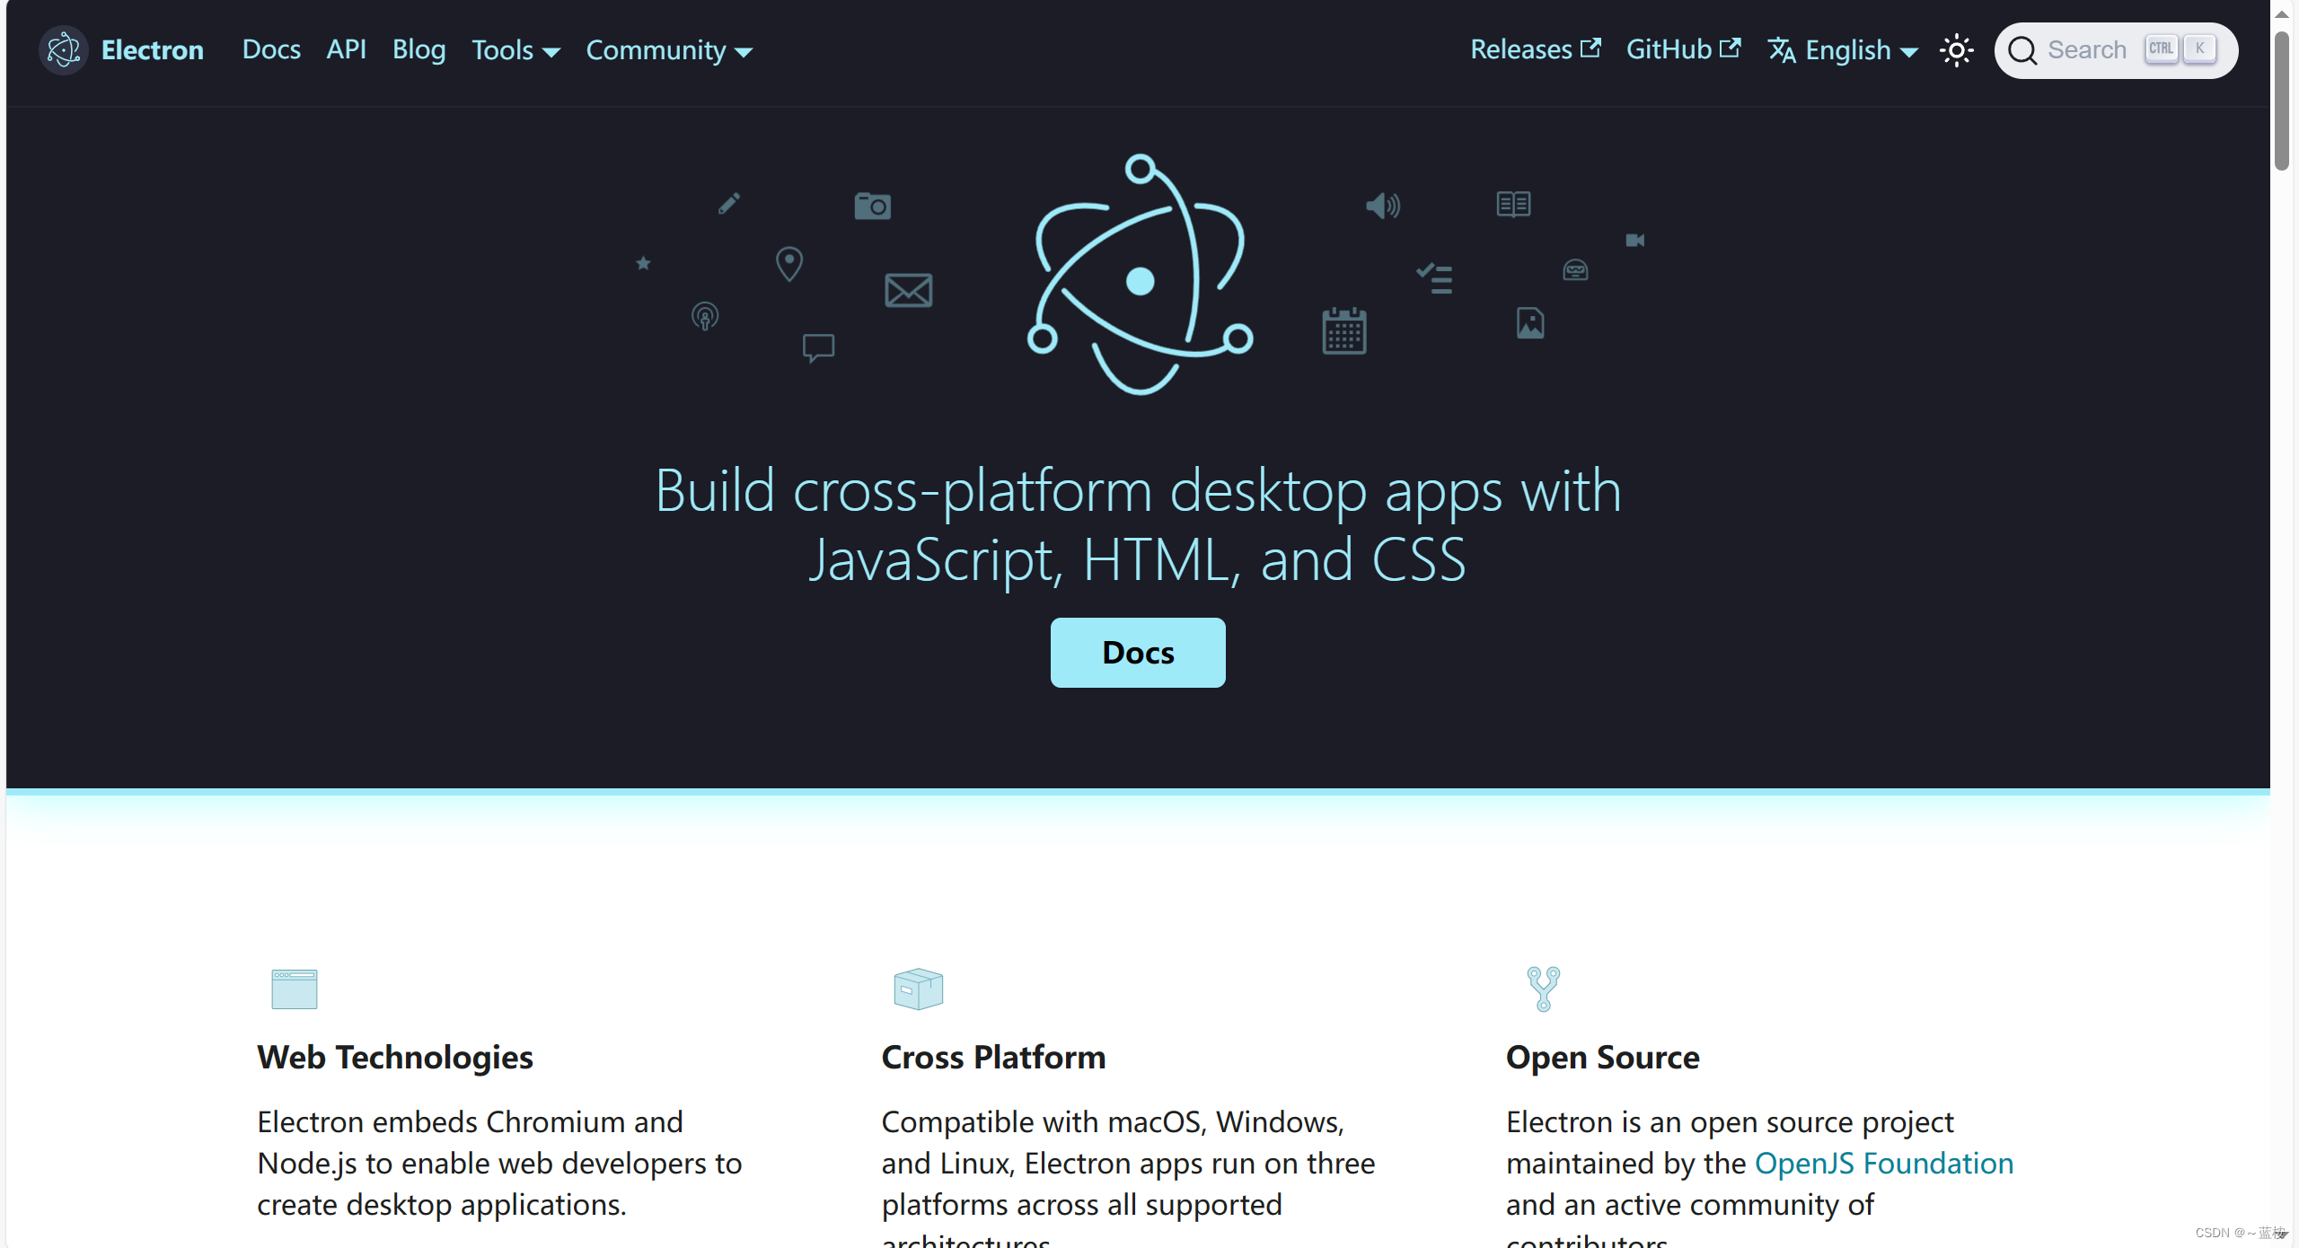Click the large Electron atom logo
The image size is (2299, 1248).
click(1139, 274)
